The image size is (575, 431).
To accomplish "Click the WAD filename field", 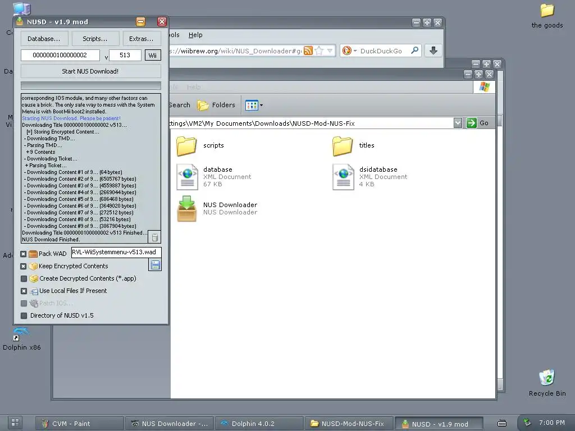I will (116, 252).
